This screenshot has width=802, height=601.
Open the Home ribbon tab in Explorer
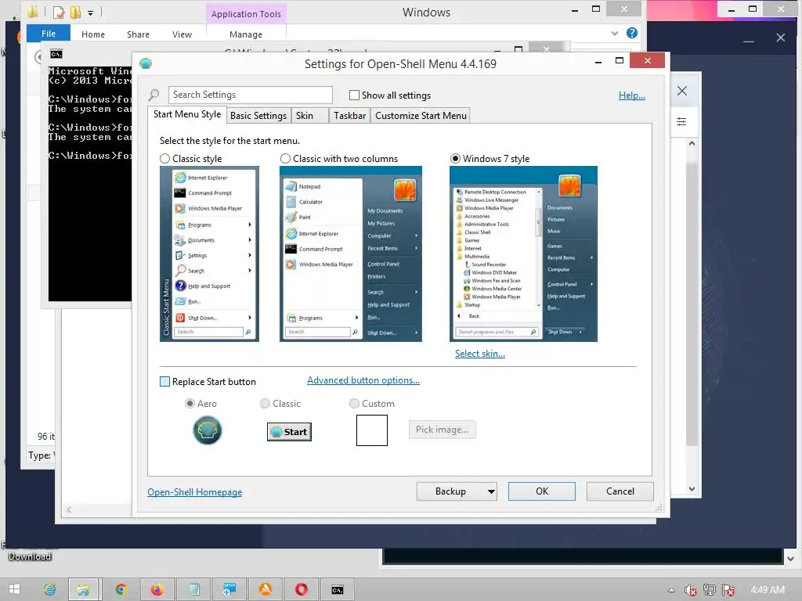pos(93,34)
